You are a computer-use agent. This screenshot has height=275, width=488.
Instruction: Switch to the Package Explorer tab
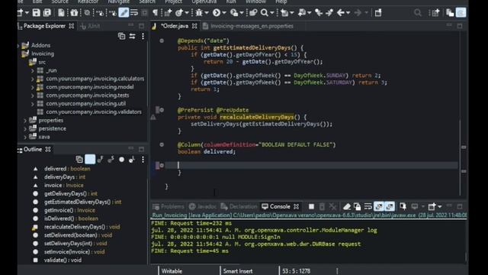pos(44,26)
